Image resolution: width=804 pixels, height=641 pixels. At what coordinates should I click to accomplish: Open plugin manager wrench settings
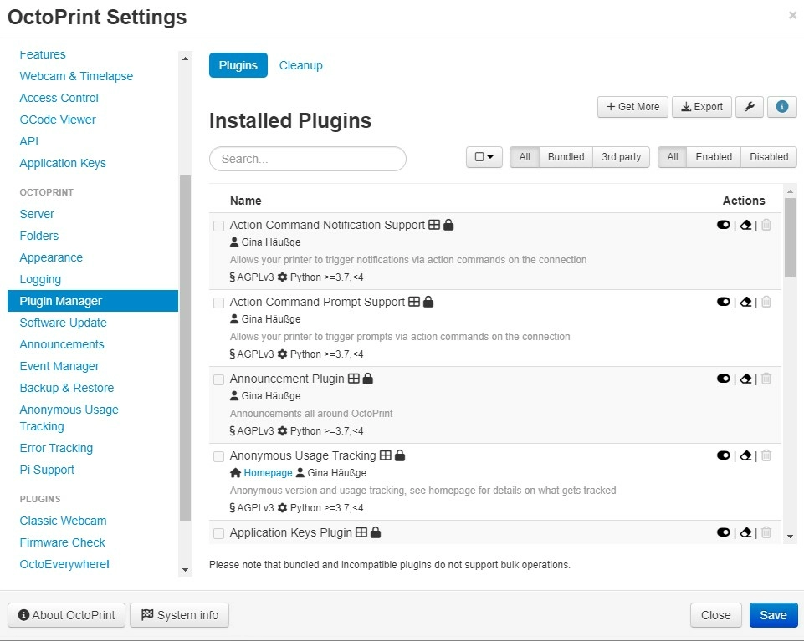click(x=749, y=107)
